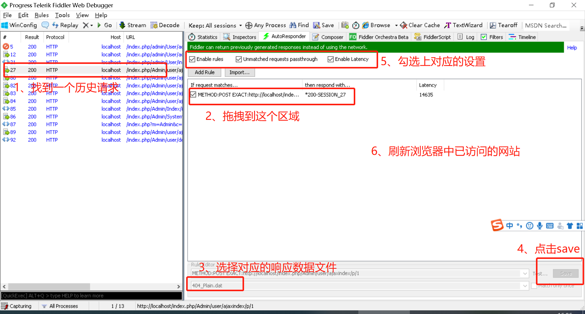Viewport: 585px width, 314px height.
Task: Click the rule editor Save button
Action: [566, 273]
